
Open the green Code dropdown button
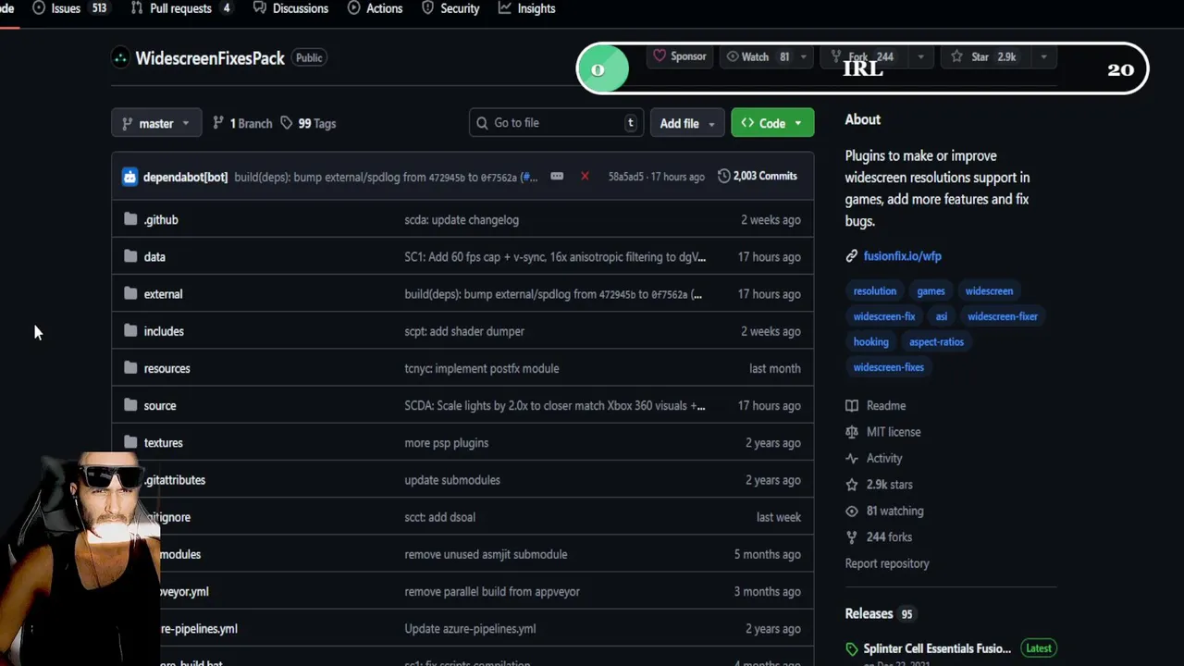(772, 123)
